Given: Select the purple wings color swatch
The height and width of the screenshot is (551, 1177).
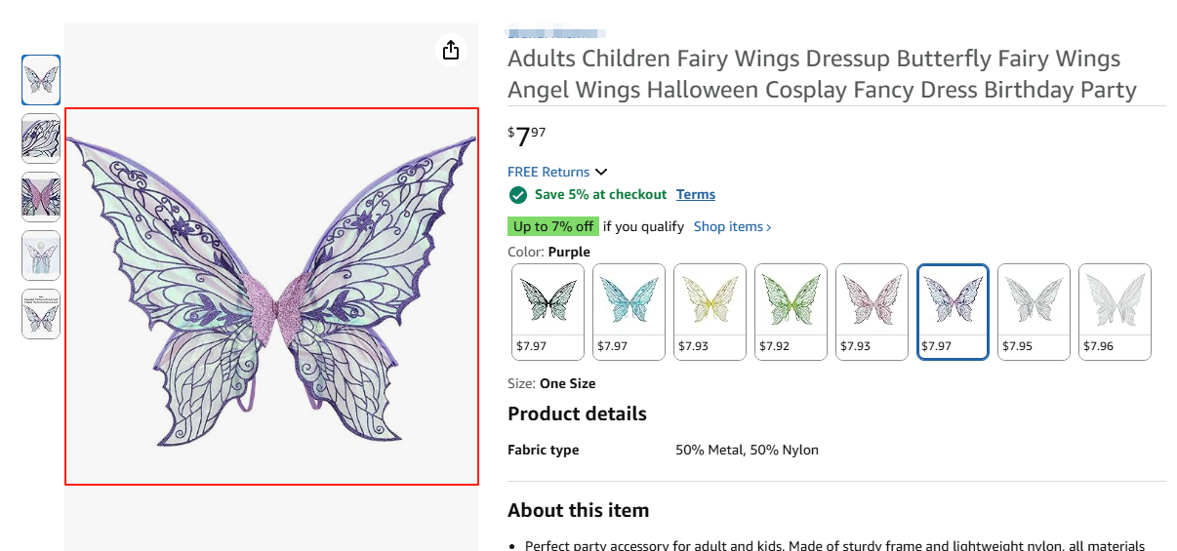Looking at the screenshot, I should (953, 311).
